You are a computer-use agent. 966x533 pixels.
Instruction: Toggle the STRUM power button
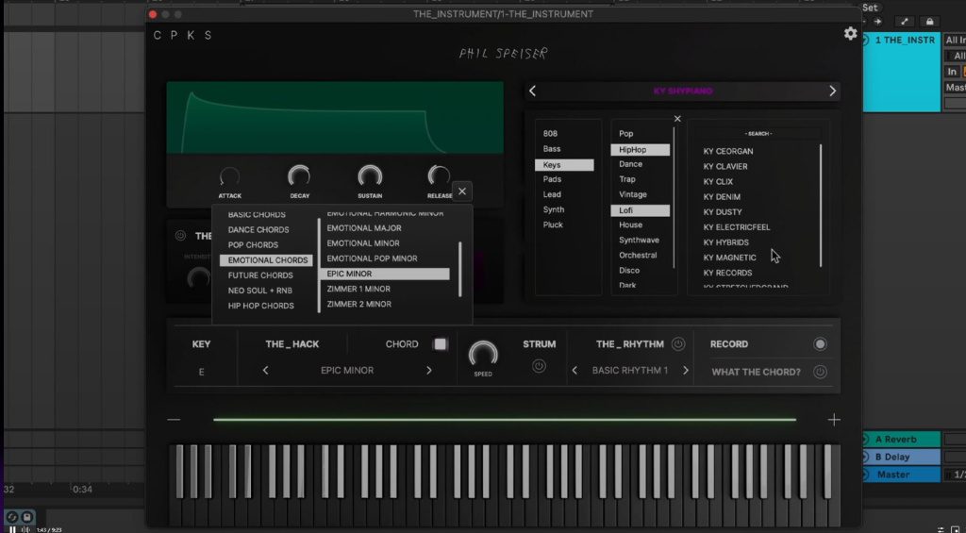pos(539,366)
